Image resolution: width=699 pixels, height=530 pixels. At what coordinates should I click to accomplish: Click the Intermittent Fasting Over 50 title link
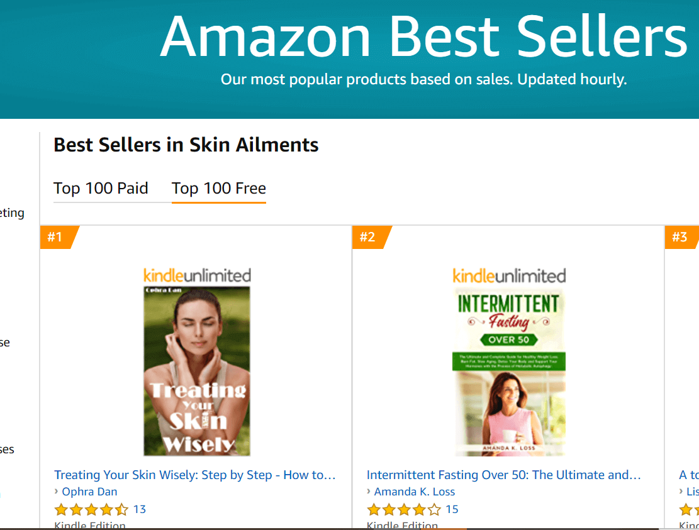point(504,475)
